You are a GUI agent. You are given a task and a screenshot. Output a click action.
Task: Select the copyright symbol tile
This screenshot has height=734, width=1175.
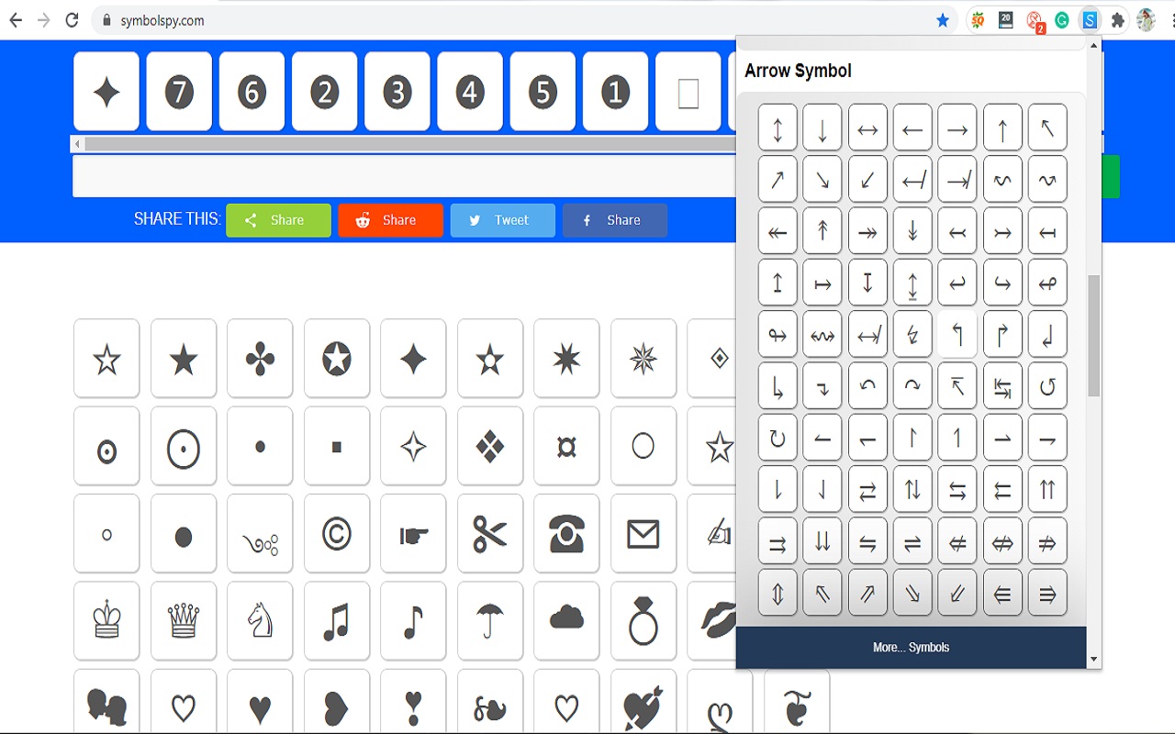[x=337, y=533]
